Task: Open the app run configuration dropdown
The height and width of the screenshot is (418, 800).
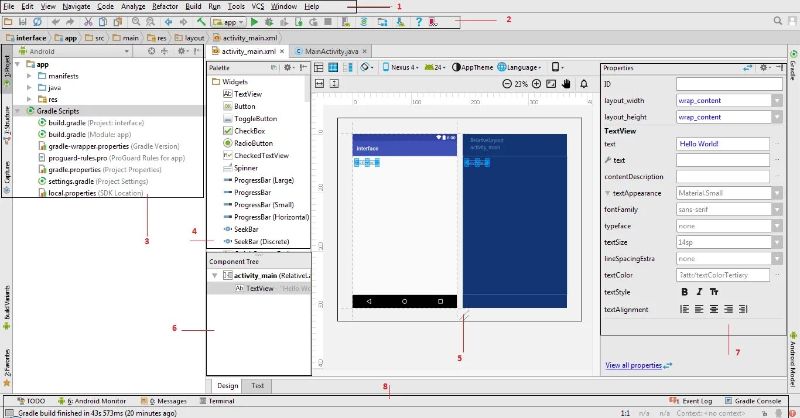Action: (x=227, y=22)
